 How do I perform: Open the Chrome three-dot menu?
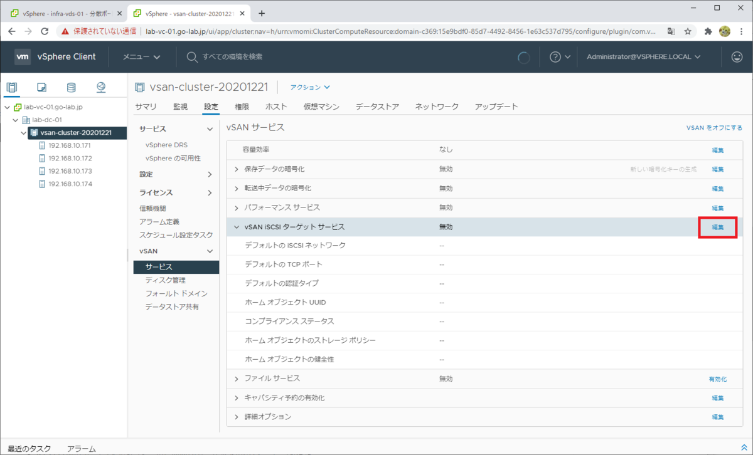click(x=740, y=31)
